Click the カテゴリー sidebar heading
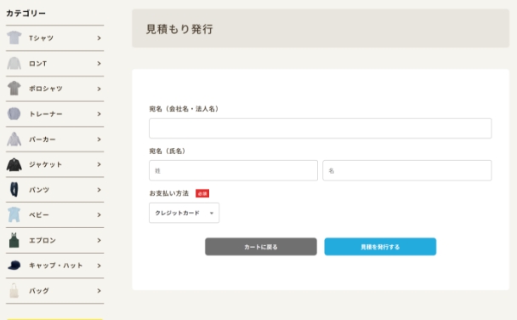 point(26,14)
